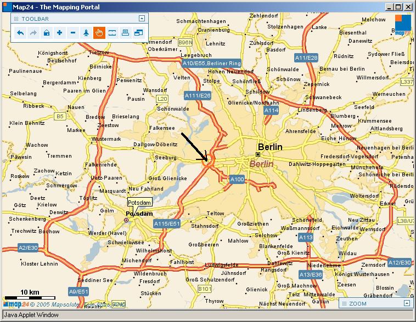Viewport: 416px width, 322px height.
Task: Click the Berlin city marker
Action: pyautogui.click(x=257, y=154)
